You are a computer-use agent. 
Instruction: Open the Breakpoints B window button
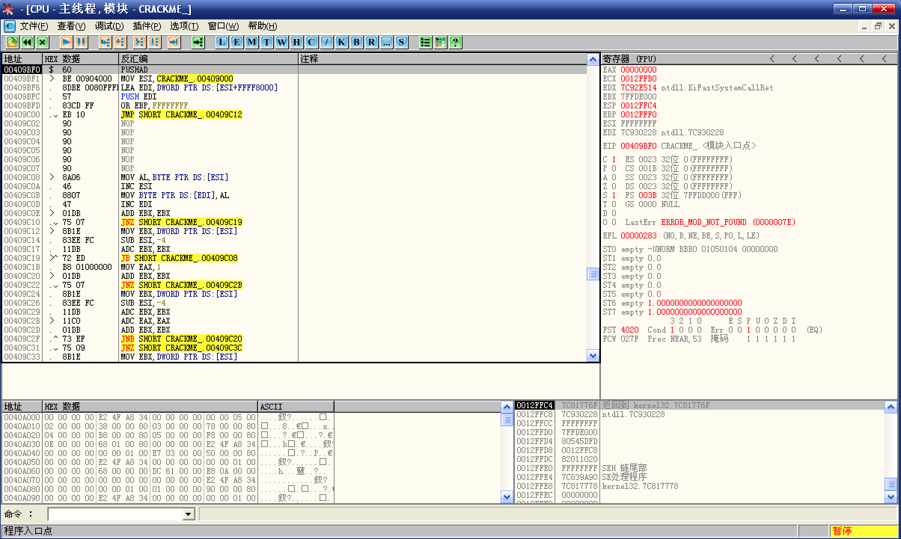[x=357, y=42]
